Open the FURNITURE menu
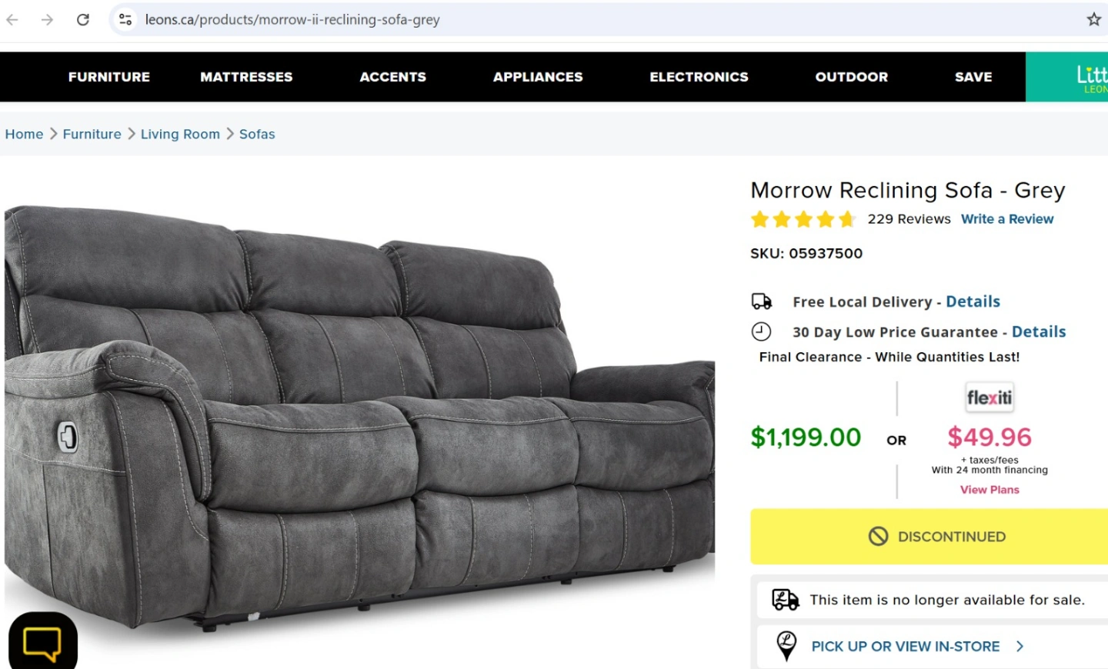Viewport: 1108px width, 669px height. 109,77
